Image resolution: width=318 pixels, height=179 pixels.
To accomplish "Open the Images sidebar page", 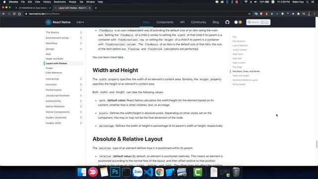I will pyautogui.click(x=49, y=68).
